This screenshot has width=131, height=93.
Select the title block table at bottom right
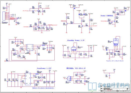coord(115,88)
